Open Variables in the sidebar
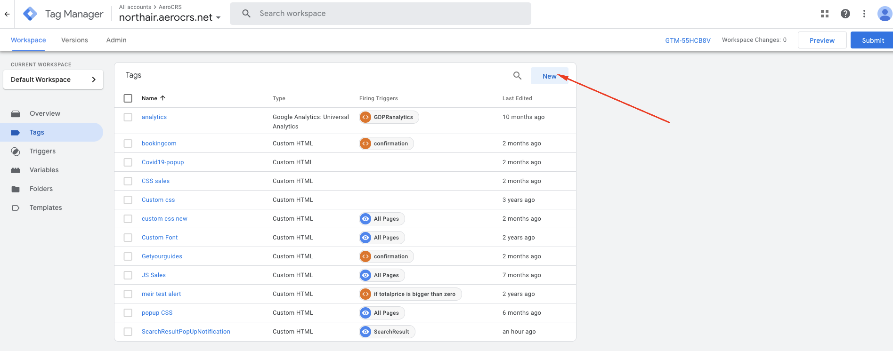The image size is (893, 351). click(52, 170)
